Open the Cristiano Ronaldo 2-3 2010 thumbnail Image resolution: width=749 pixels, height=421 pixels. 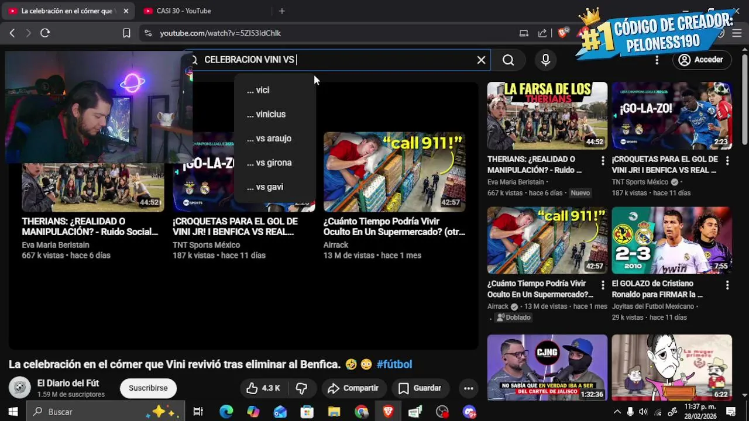coord(672,240)
